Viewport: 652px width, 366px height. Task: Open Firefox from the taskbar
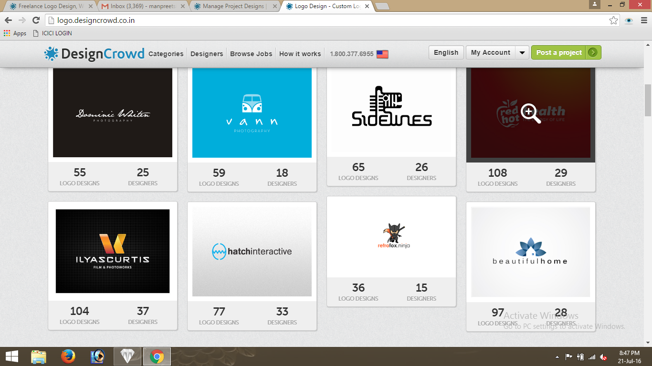pyautogui.click(x=68, y=356)
